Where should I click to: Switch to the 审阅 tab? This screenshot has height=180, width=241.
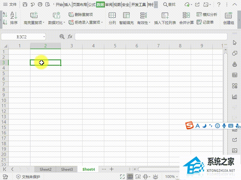[x=109, y=4]
